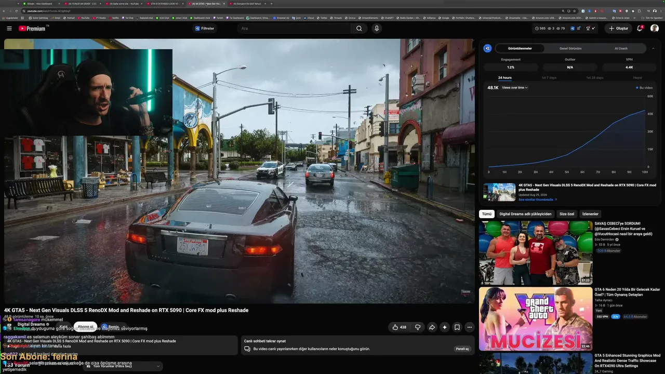
Task: Select the 1st 7 days range tab
Action: click(x=549, y=78)
